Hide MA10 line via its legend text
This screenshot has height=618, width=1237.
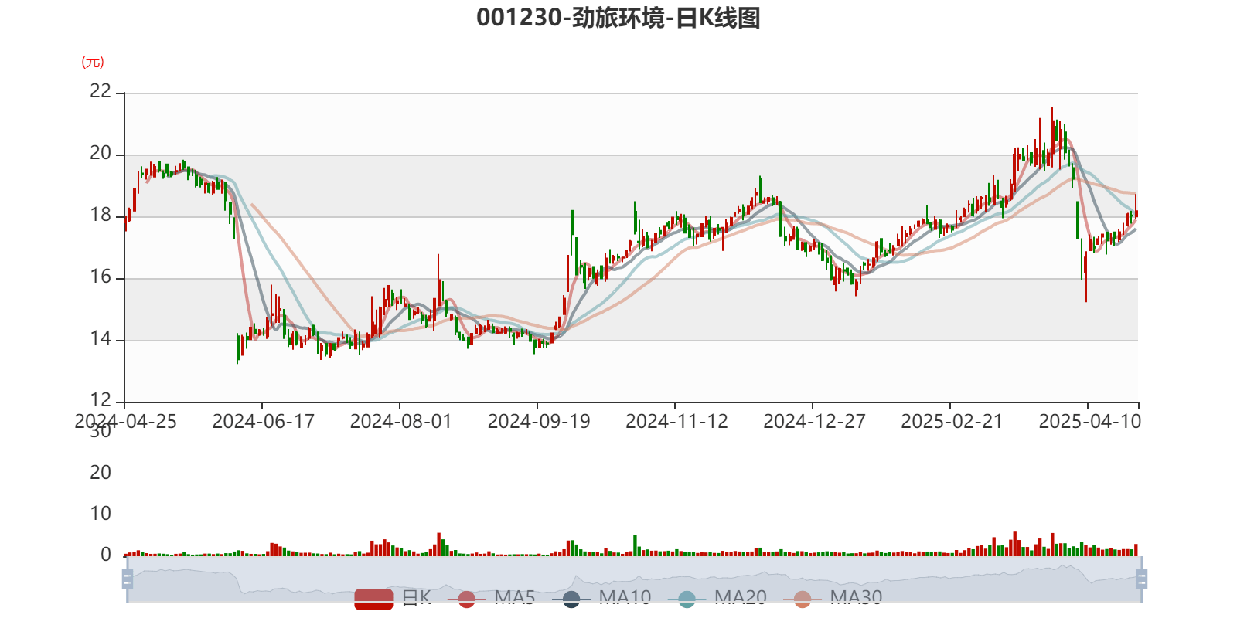point(625,598)
